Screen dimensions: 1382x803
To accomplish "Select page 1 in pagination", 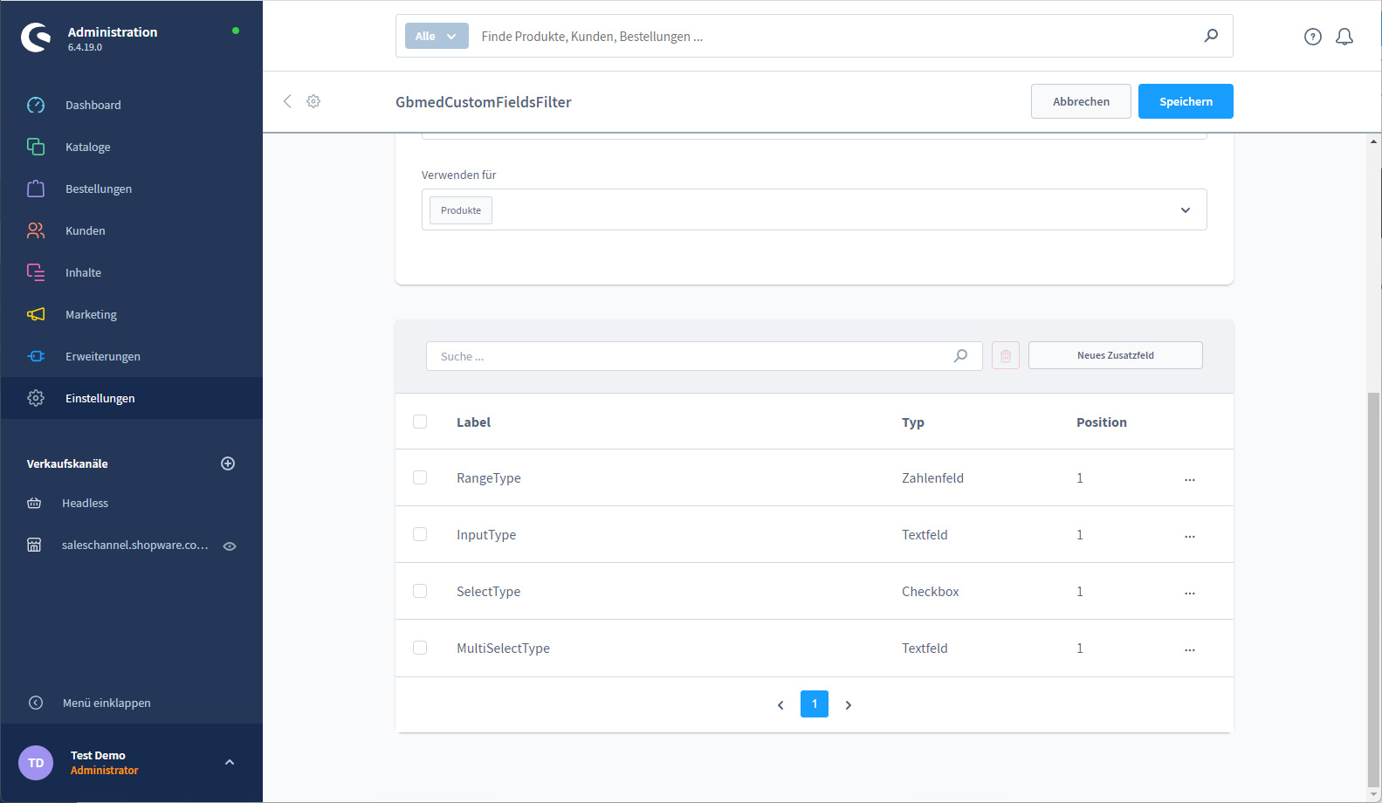I will [x=815, y=703].
